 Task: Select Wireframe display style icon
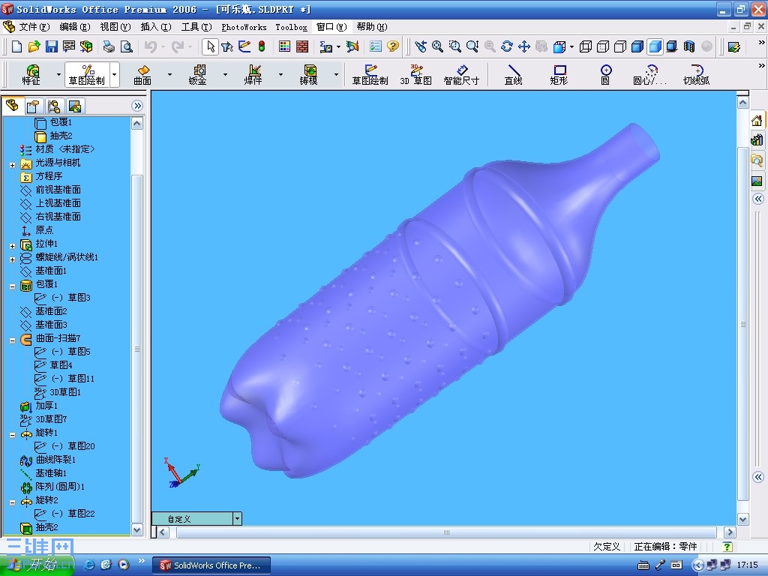pos(585,46)
